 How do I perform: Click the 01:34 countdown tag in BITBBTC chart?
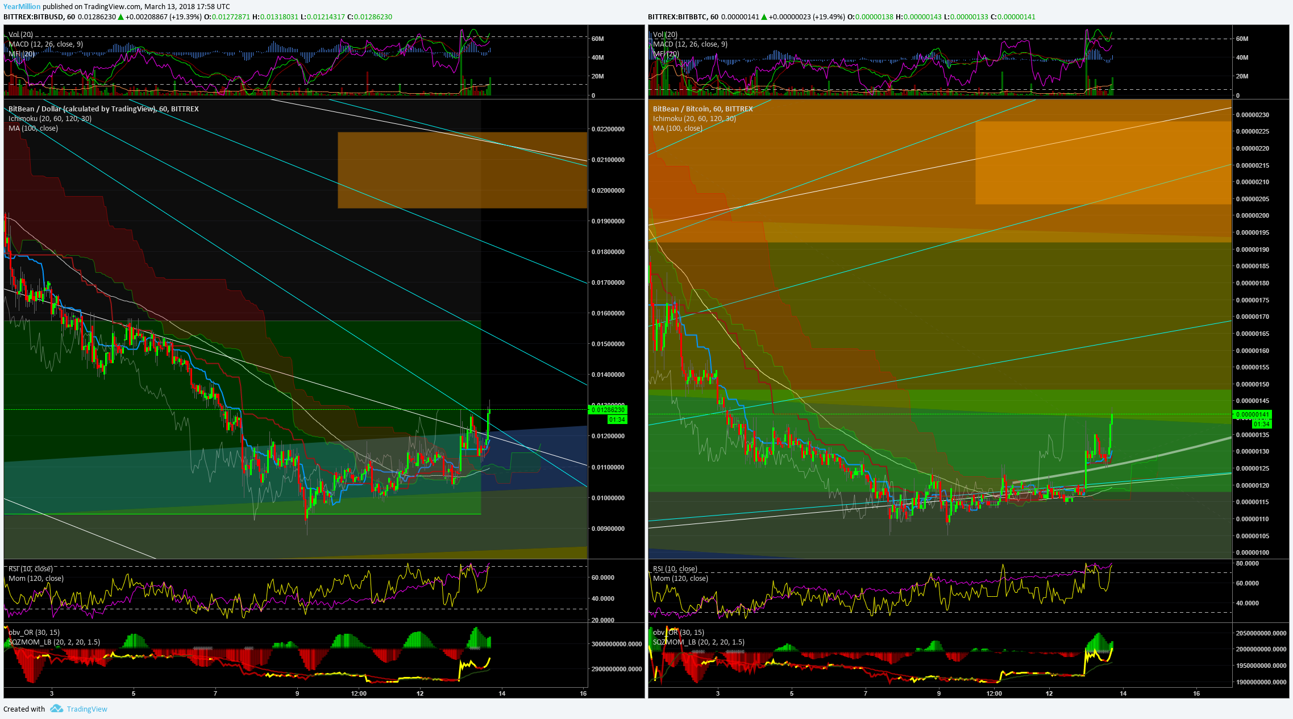[1262, 424]
